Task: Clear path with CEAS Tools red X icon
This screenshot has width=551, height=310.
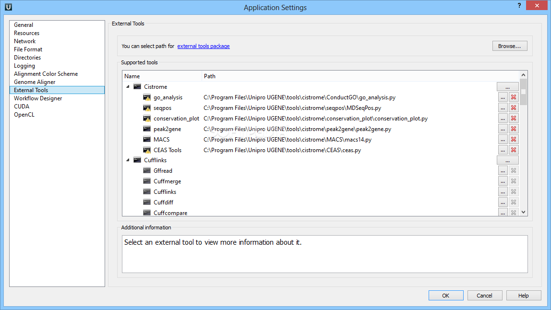Action: coord(514,150)
